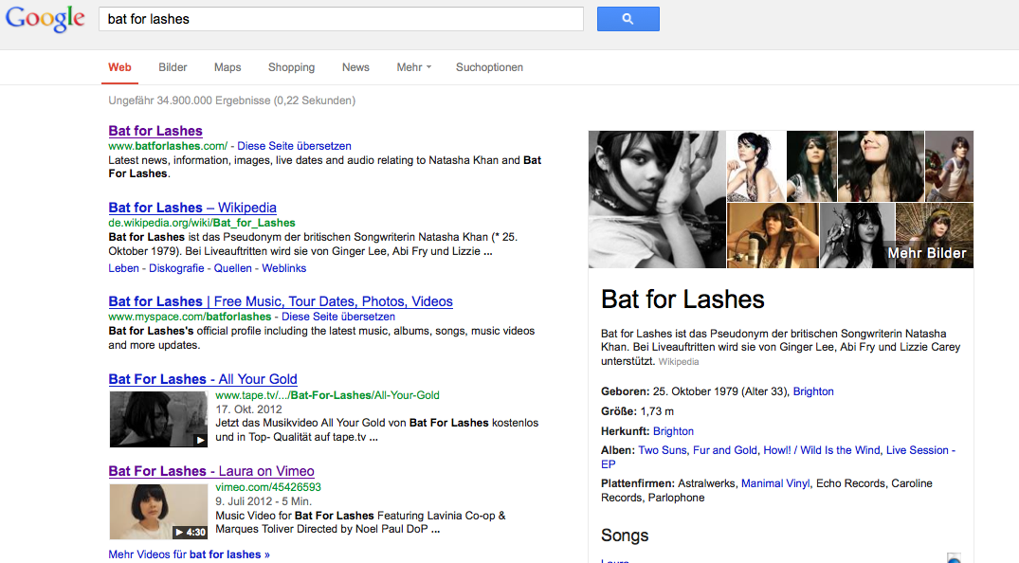The width and height of the screenshot is (1019, 563).
Task: Click the 'www.batforlashes.com/' green URL text
Action: (168, 146)
